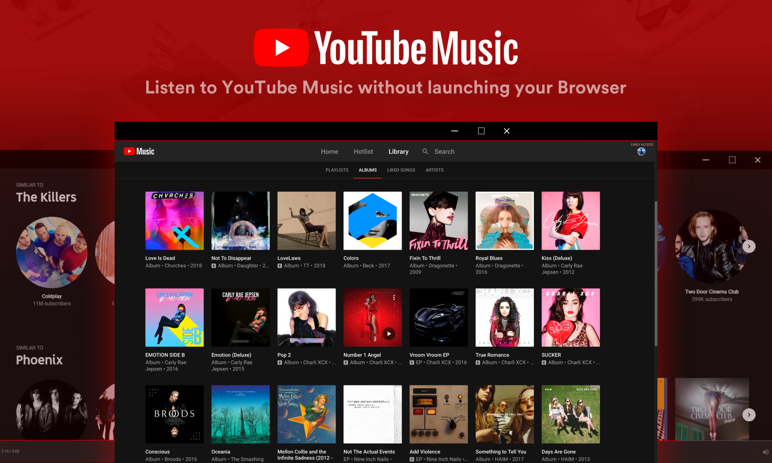
Task: Open the Phoenix-similar band photo
Action: [52, 410]
